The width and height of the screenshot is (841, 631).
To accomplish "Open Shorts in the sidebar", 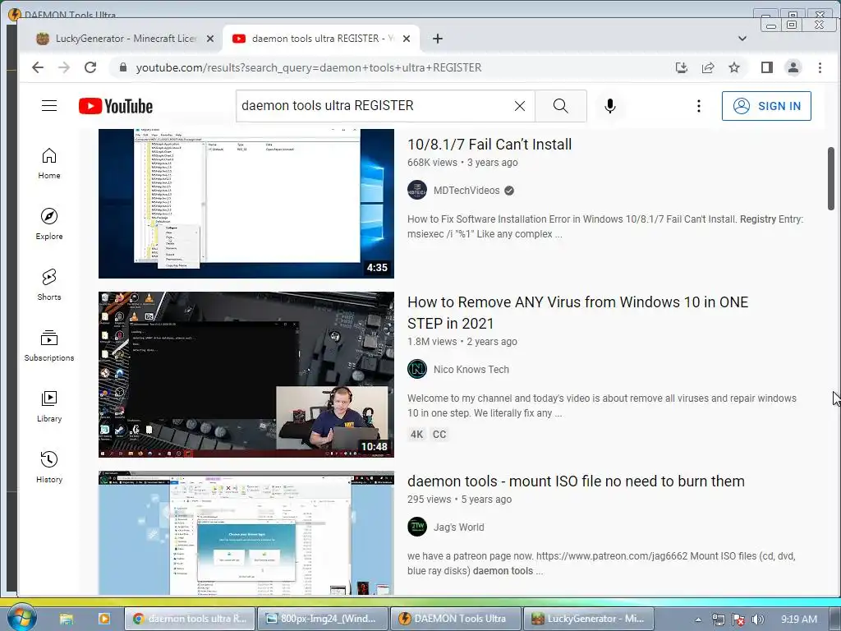I will (x=48, y=284).
